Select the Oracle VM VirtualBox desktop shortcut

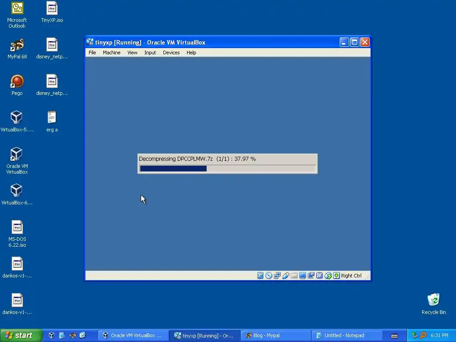17,161
